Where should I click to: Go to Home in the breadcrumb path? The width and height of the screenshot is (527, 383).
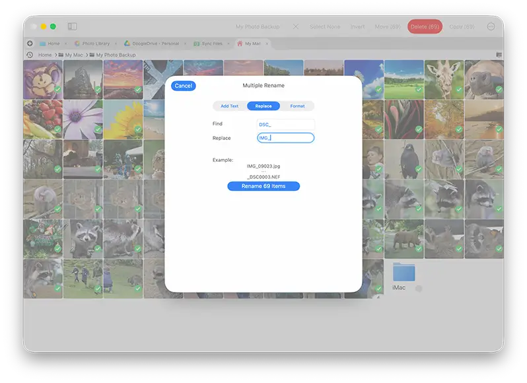pos(45,55)
